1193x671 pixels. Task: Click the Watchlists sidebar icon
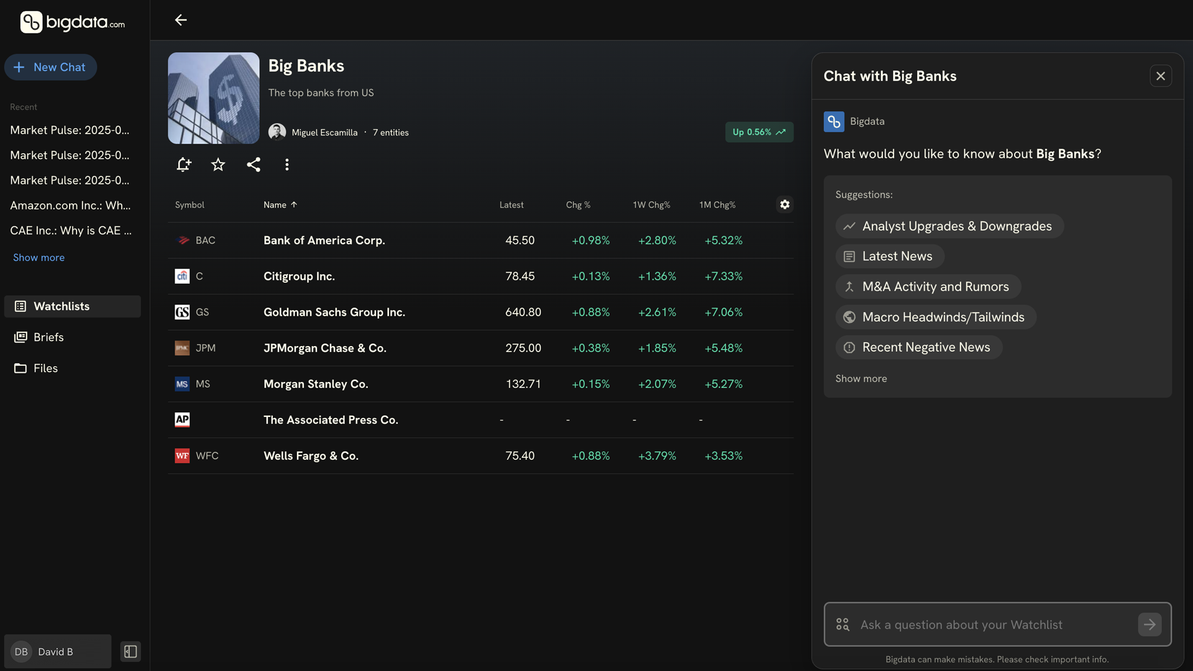pos(21,306)
